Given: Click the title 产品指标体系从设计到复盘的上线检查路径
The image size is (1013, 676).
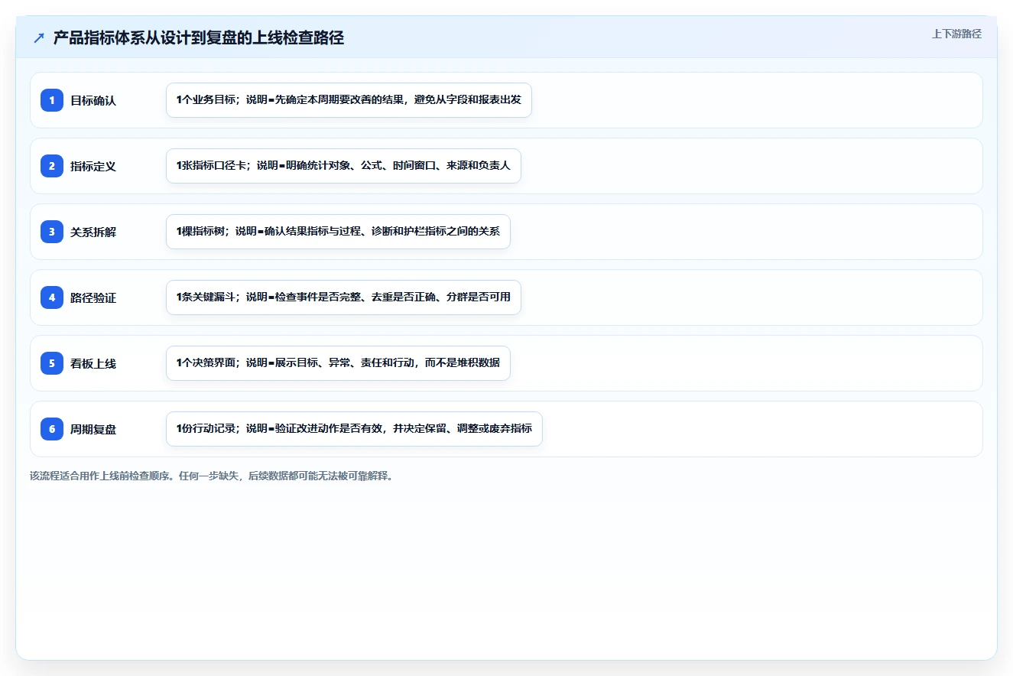Looking at the screenshot, I should [199, 38].
